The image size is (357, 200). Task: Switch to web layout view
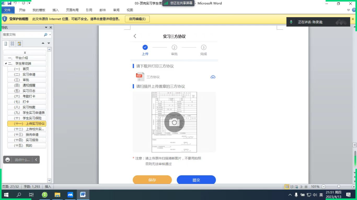[297, 187]
